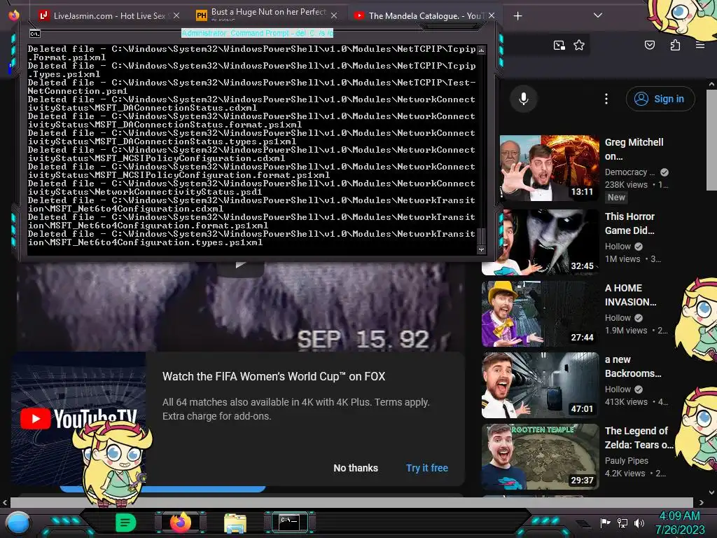This screenshot has height=538, width=717.
Task: Toggle picture-in-picture icon in address bar
Action: 559,45
